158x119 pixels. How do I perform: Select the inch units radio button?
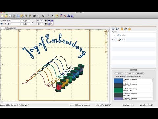(2, 24)
